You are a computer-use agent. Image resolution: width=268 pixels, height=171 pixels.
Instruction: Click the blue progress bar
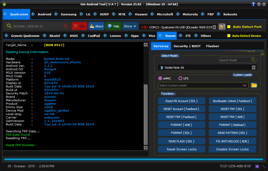coord(134,159)
